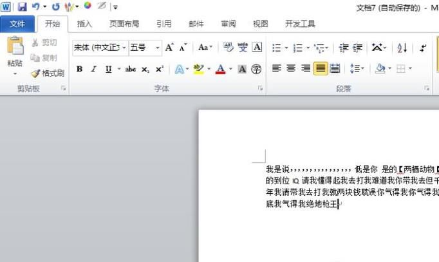Apply red font color
Viewport: 439px width, 262px height.
point(221,69)
